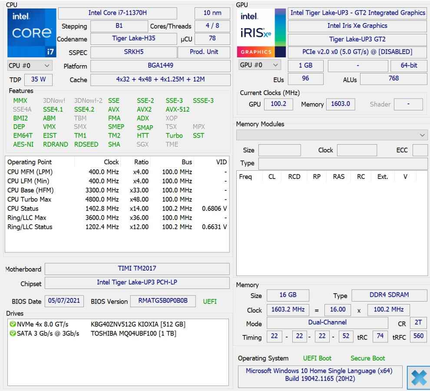Select the Ring/LLC Status row

[117, 227]
